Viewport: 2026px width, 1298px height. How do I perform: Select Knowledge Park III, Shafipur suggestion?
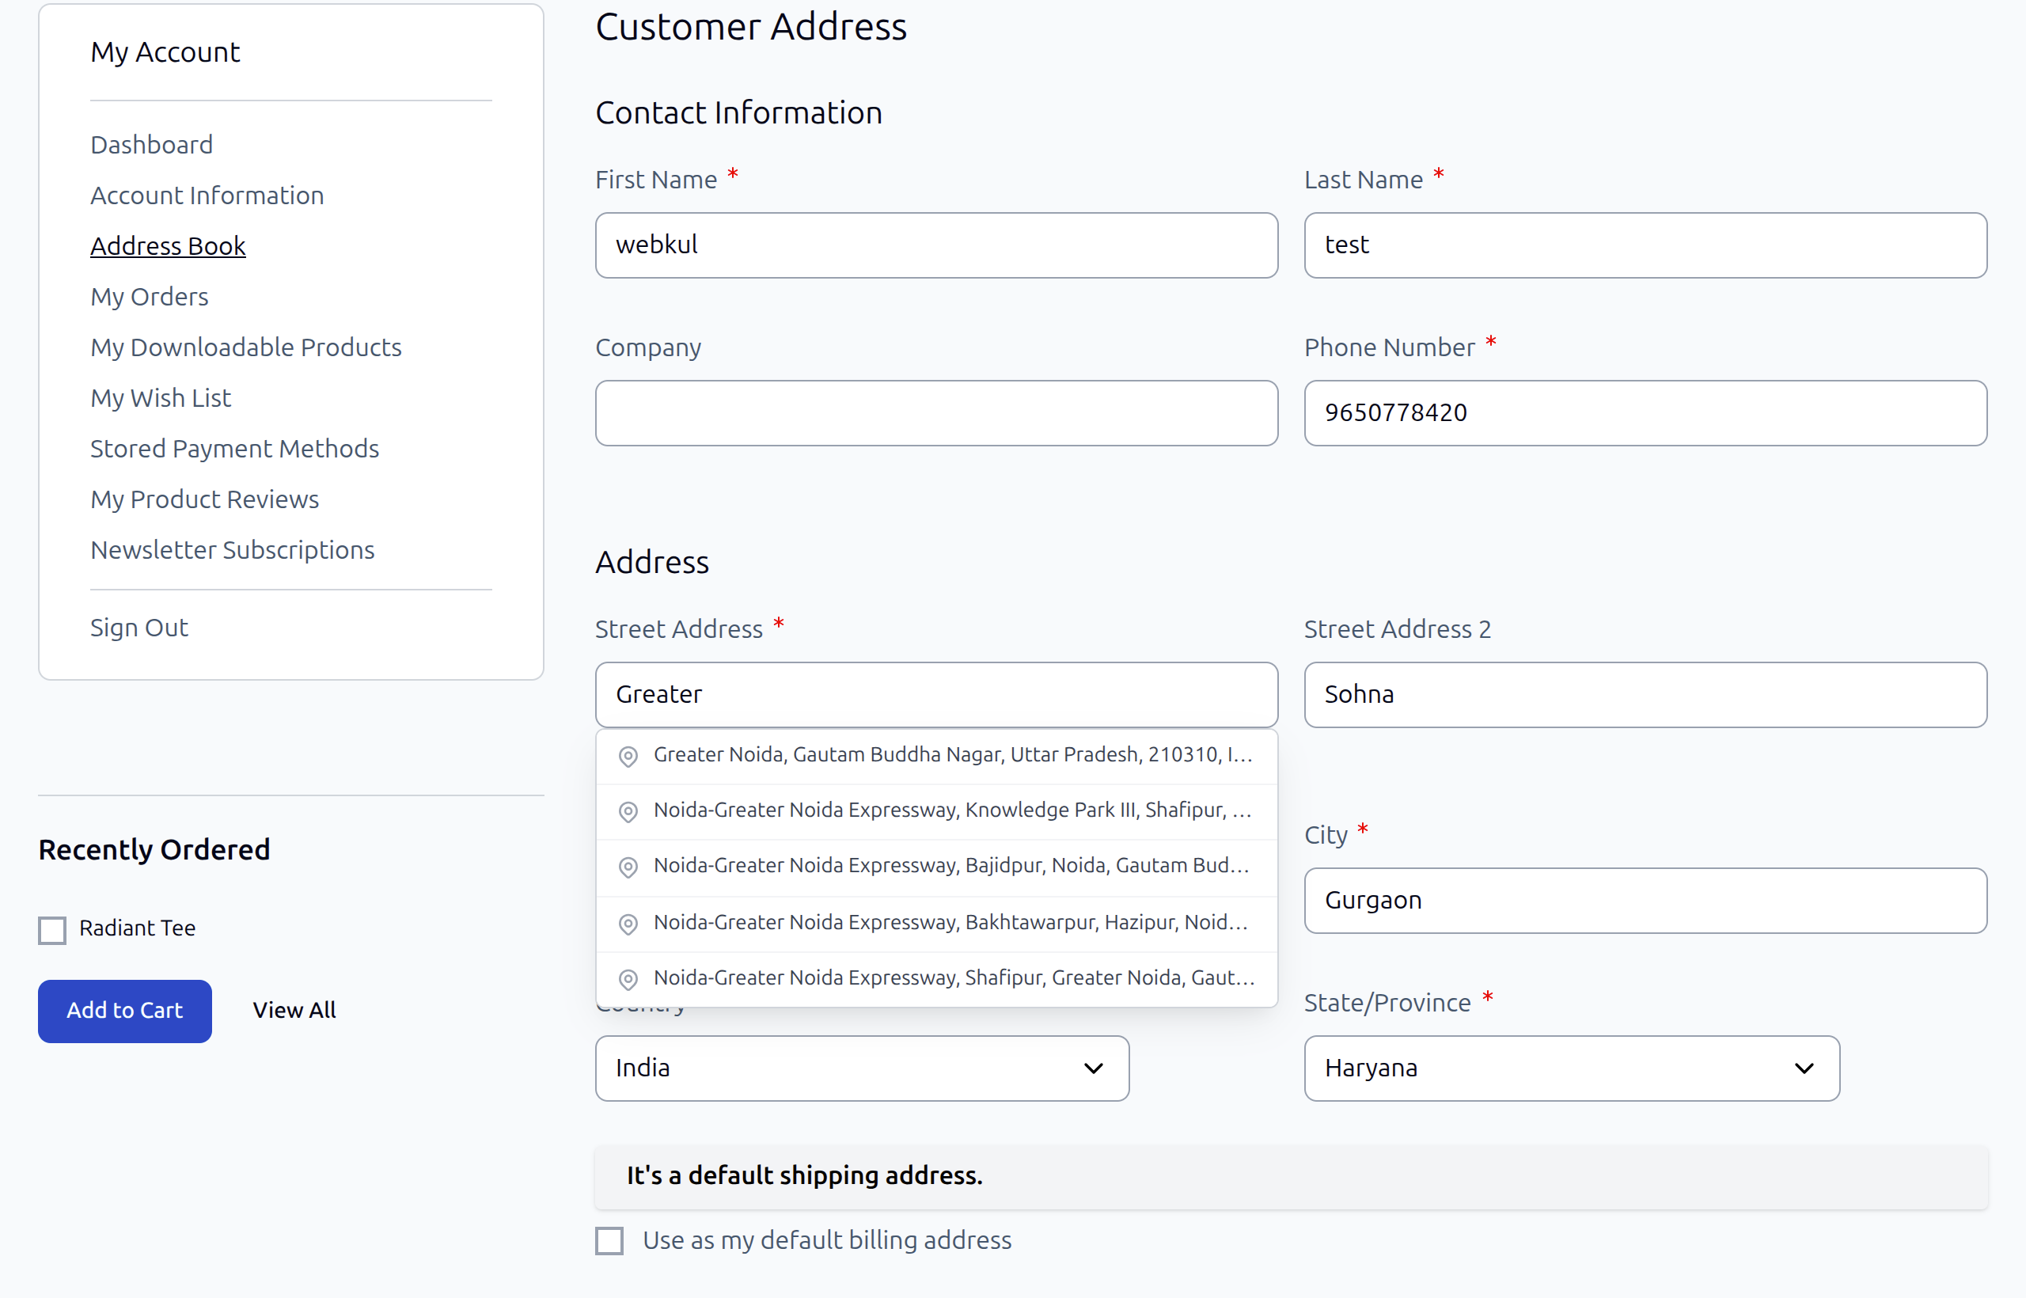[936, 812]
